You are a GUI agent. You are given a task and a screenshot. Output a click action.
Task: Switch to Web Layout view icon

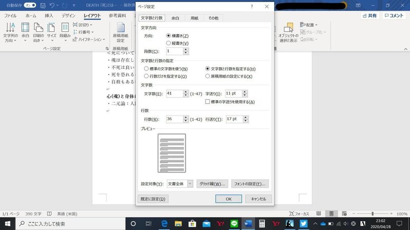[x=344, y=214]
